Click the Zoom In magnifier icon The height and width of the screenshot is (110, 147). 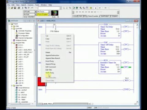[81, 8]
